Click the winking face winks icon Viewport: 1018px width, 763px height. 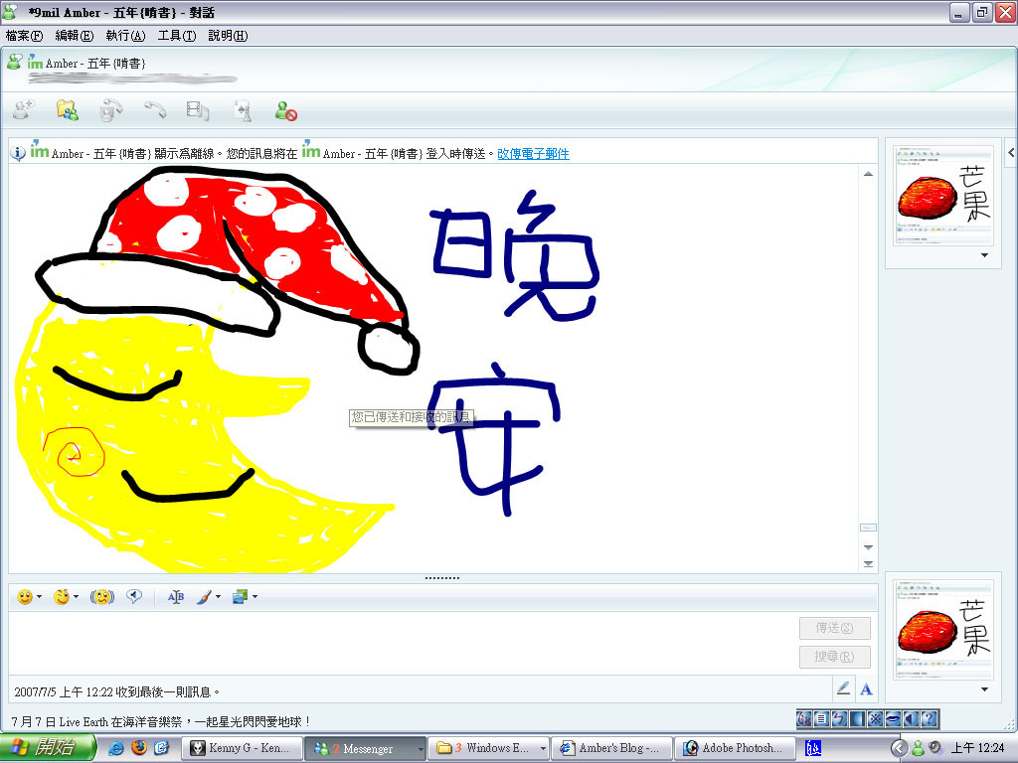62,597
